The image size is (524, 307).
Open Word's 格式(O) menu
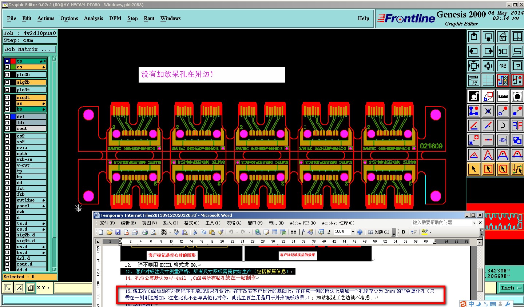(x=191, y=223)
